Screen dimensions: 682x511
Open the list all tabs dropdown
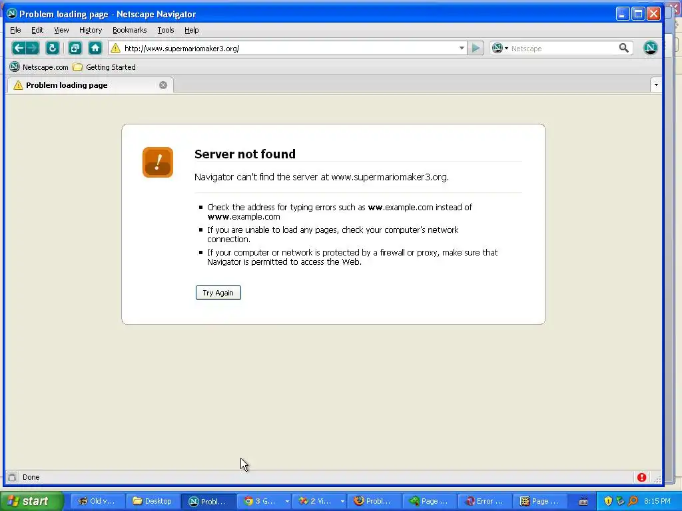(x=656, y=85)
